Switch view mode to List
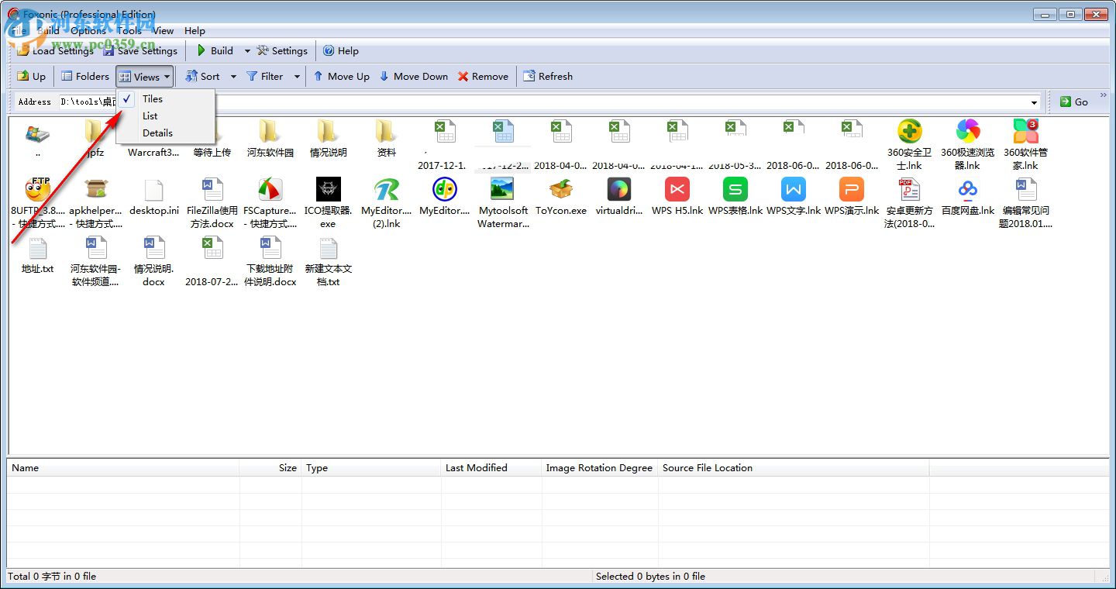The image size is (1116, 589). (x=150, y=115)
